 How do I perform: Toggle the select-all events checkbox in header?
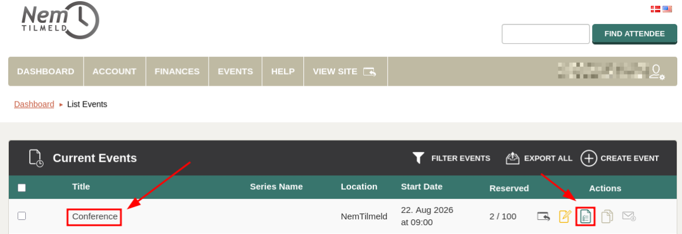point(22,188)
